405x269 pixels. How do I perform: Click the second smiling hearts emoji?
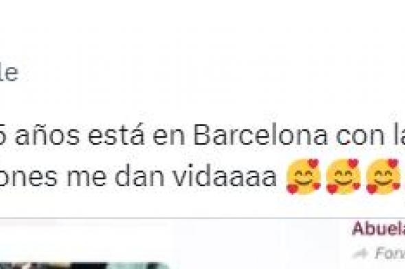[343, 176]
